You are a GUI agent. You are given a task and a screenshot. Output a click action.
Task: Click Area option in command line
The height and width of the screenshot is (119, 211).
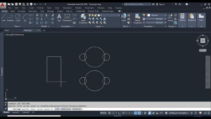point(57,109)
